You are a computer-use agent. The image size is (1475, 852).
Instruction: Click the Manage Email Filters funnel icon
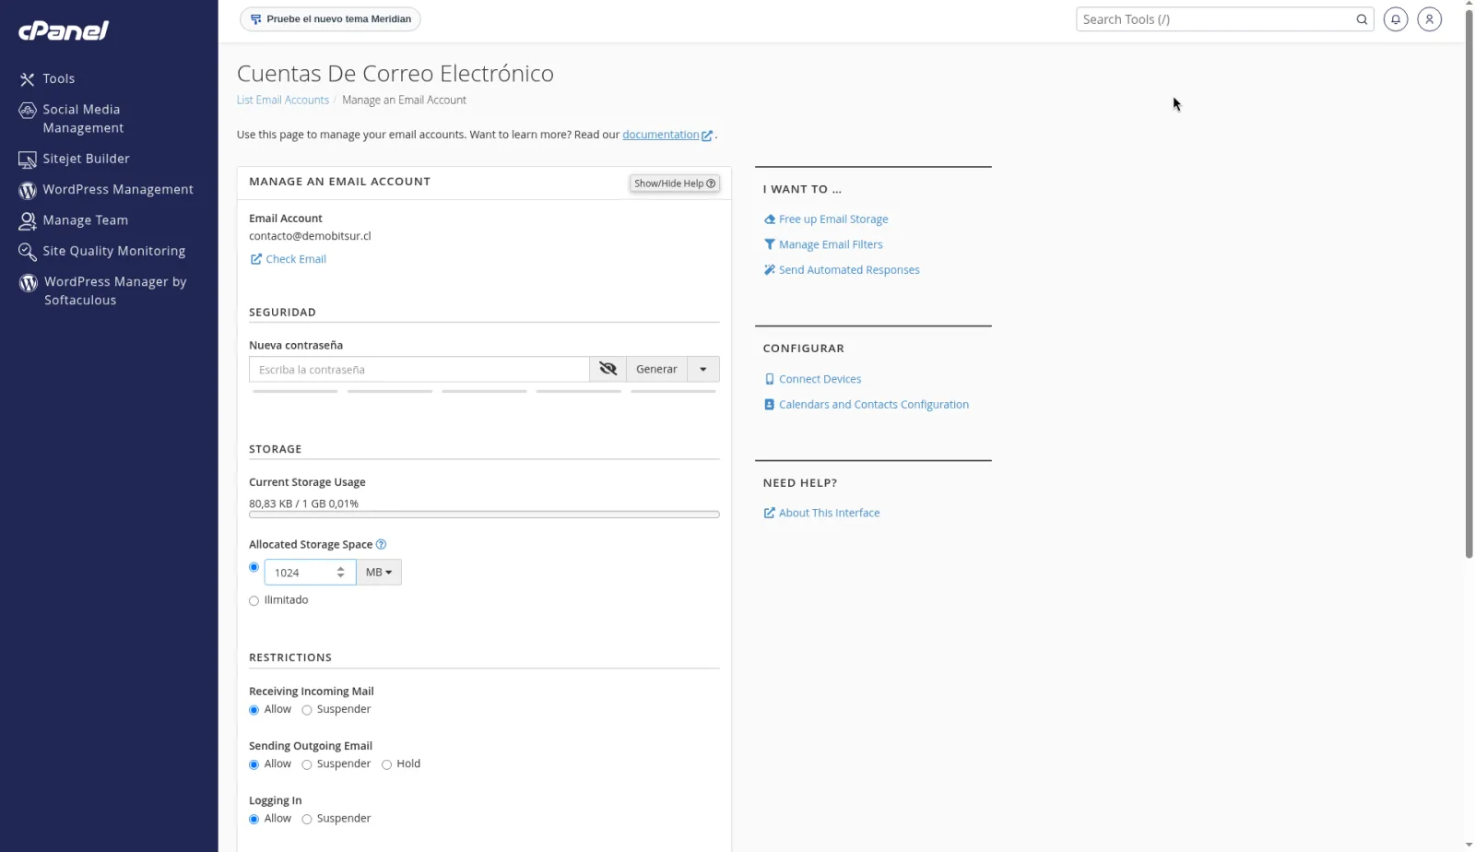(770, 244)
